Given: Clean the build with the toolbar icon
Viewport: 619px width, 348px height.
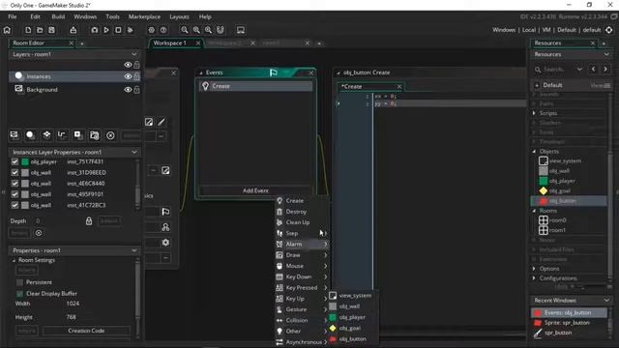Looking at the screenshot, I should [131, 30].
